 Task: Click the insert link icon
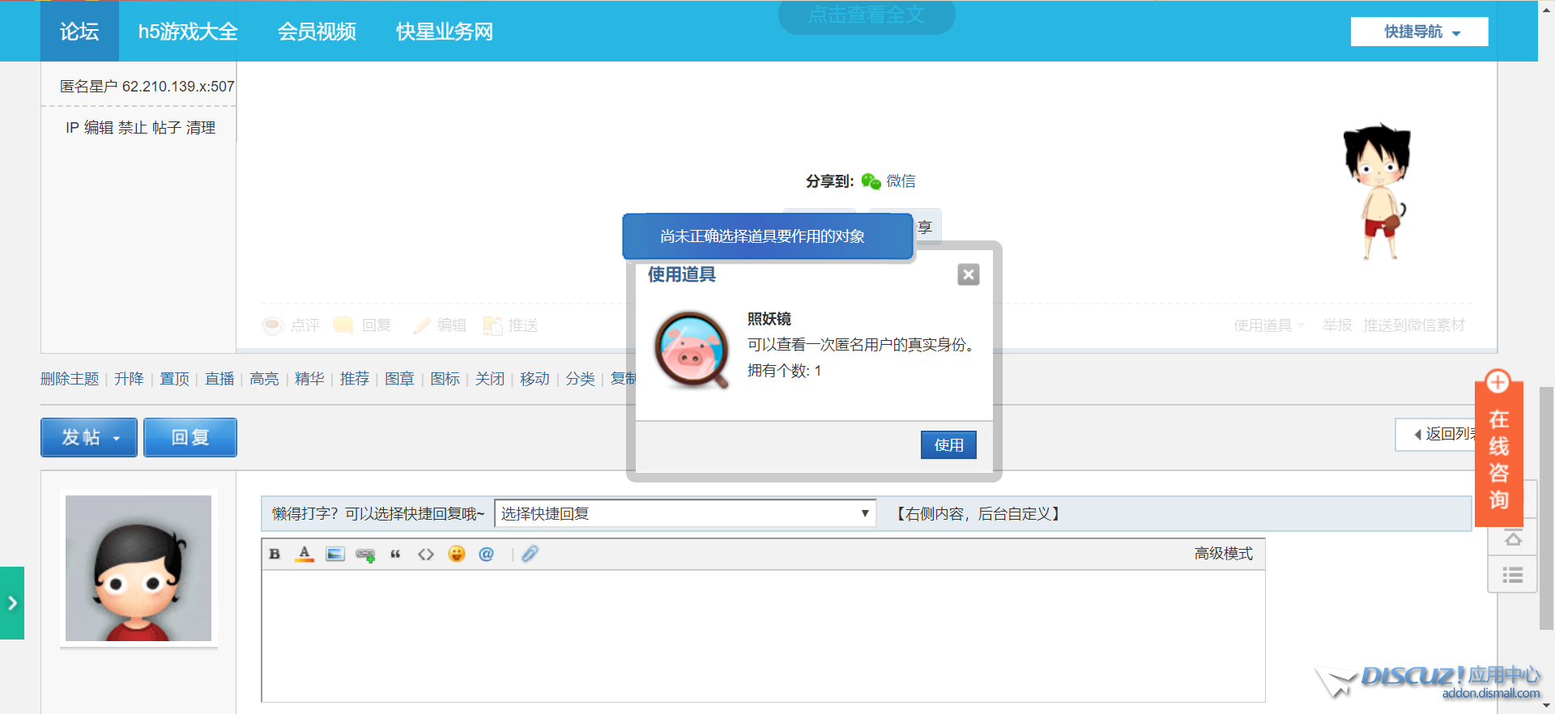[365, 555]
